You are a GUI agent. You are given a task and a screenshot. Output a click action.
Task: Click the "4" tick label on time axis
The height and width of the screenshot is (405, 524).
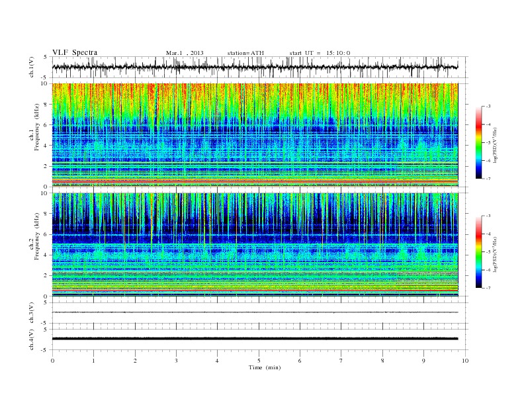[x=217, y=361]
